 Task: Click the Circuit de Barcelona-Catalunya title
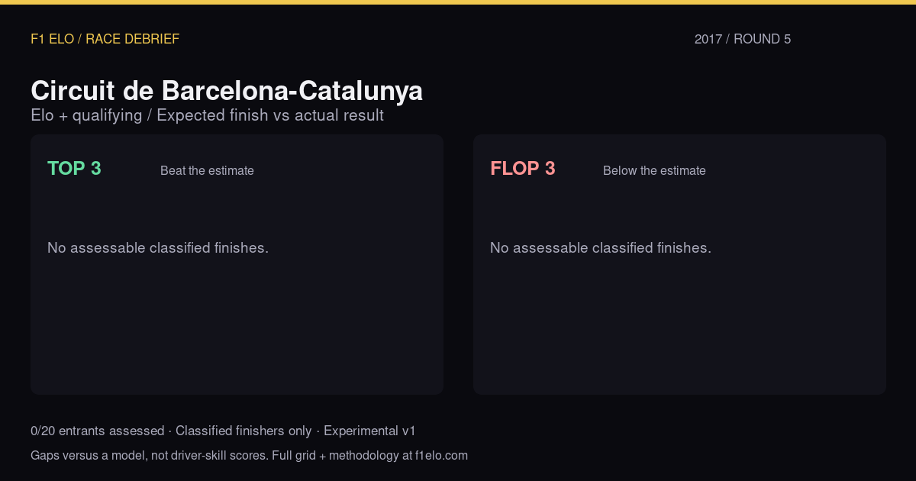[227, 91]
